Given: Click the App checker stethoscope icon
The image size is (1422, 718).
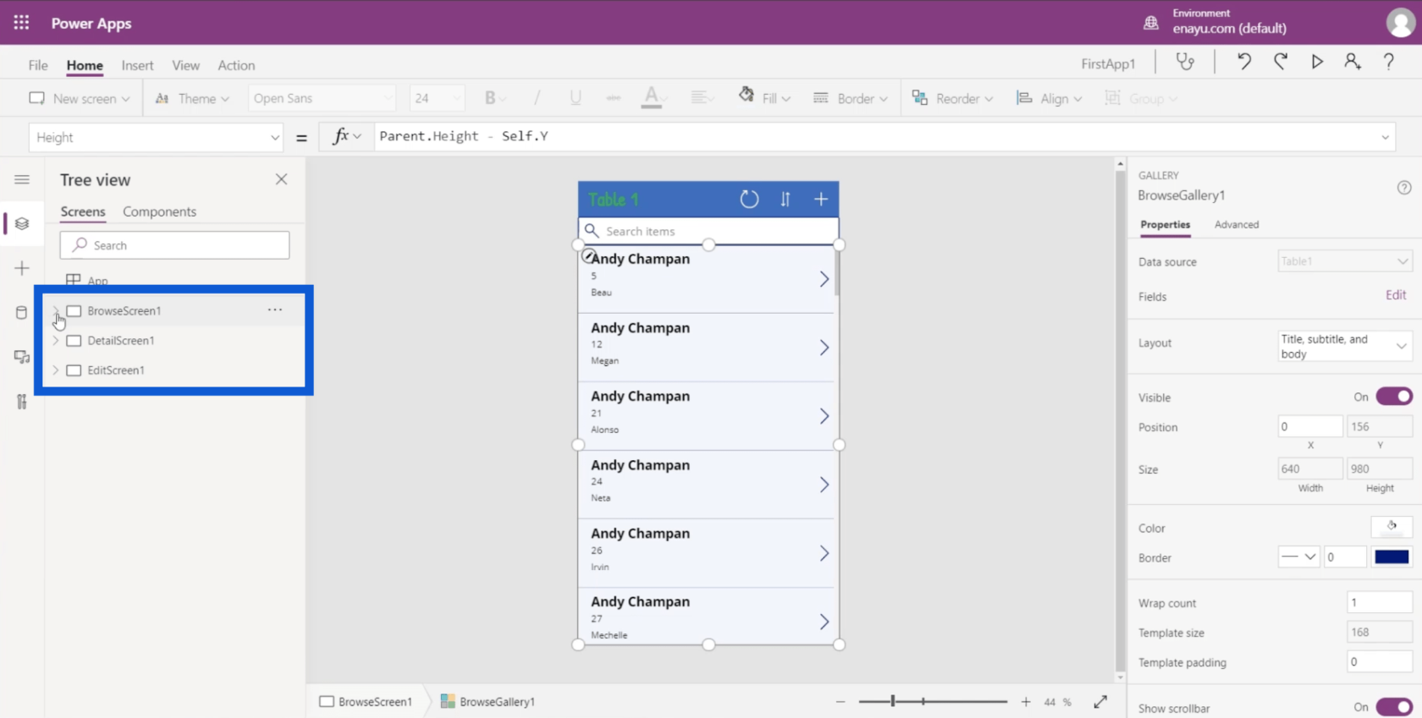Looking at the screenshot, I should (1185, 62).
